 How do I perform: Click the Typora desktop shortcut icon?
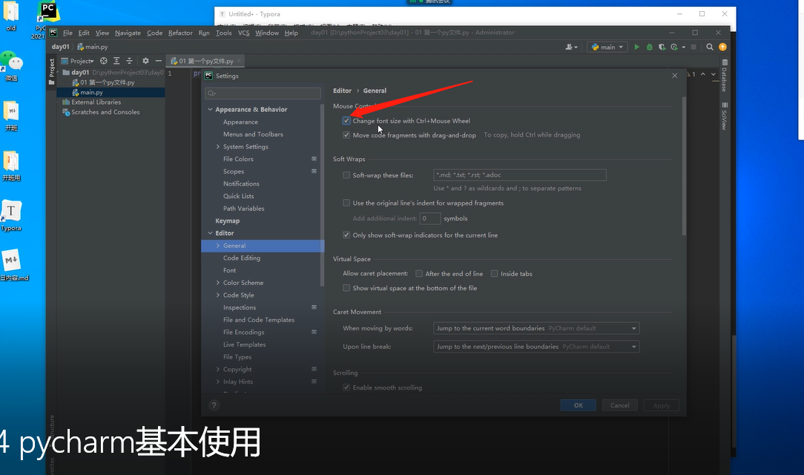(11, 215)
